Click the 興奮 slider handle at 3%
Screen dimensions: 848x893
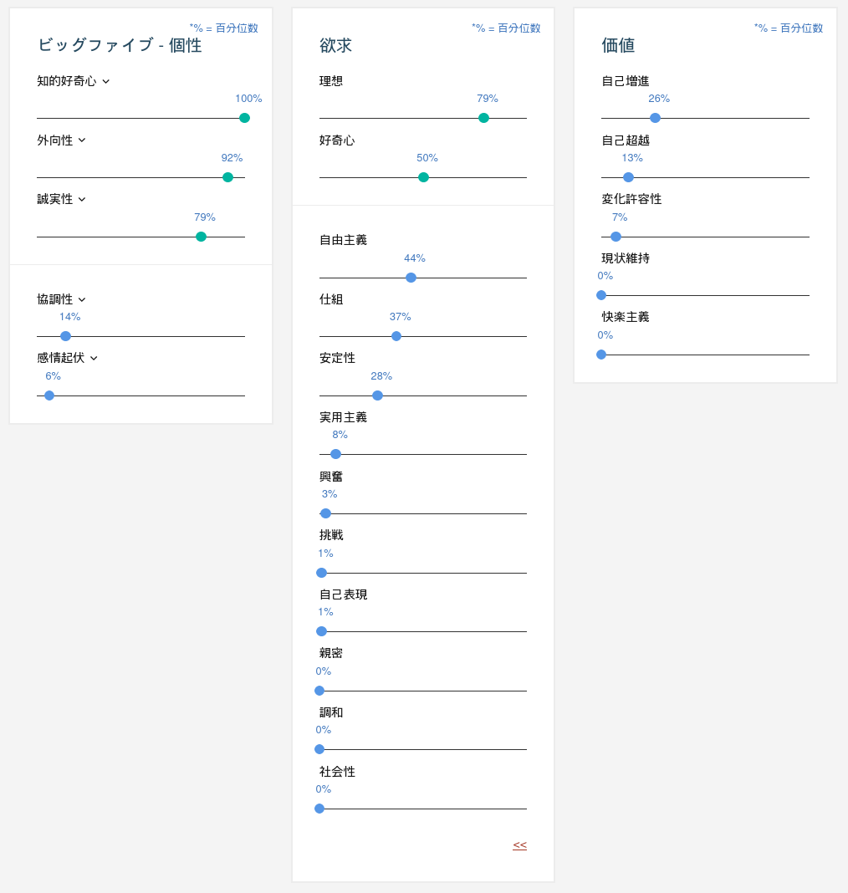(x=324, y=513)
